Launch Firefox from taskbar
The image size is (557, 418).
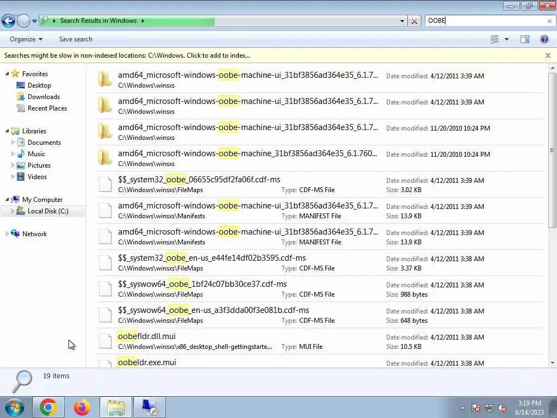tap(82, 407)
